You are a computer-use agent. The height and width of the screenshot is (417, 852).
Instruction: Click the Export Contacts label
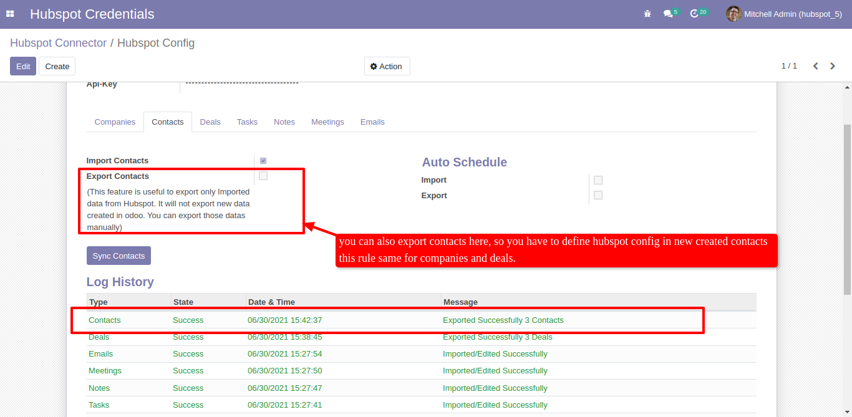coord(117,176)
